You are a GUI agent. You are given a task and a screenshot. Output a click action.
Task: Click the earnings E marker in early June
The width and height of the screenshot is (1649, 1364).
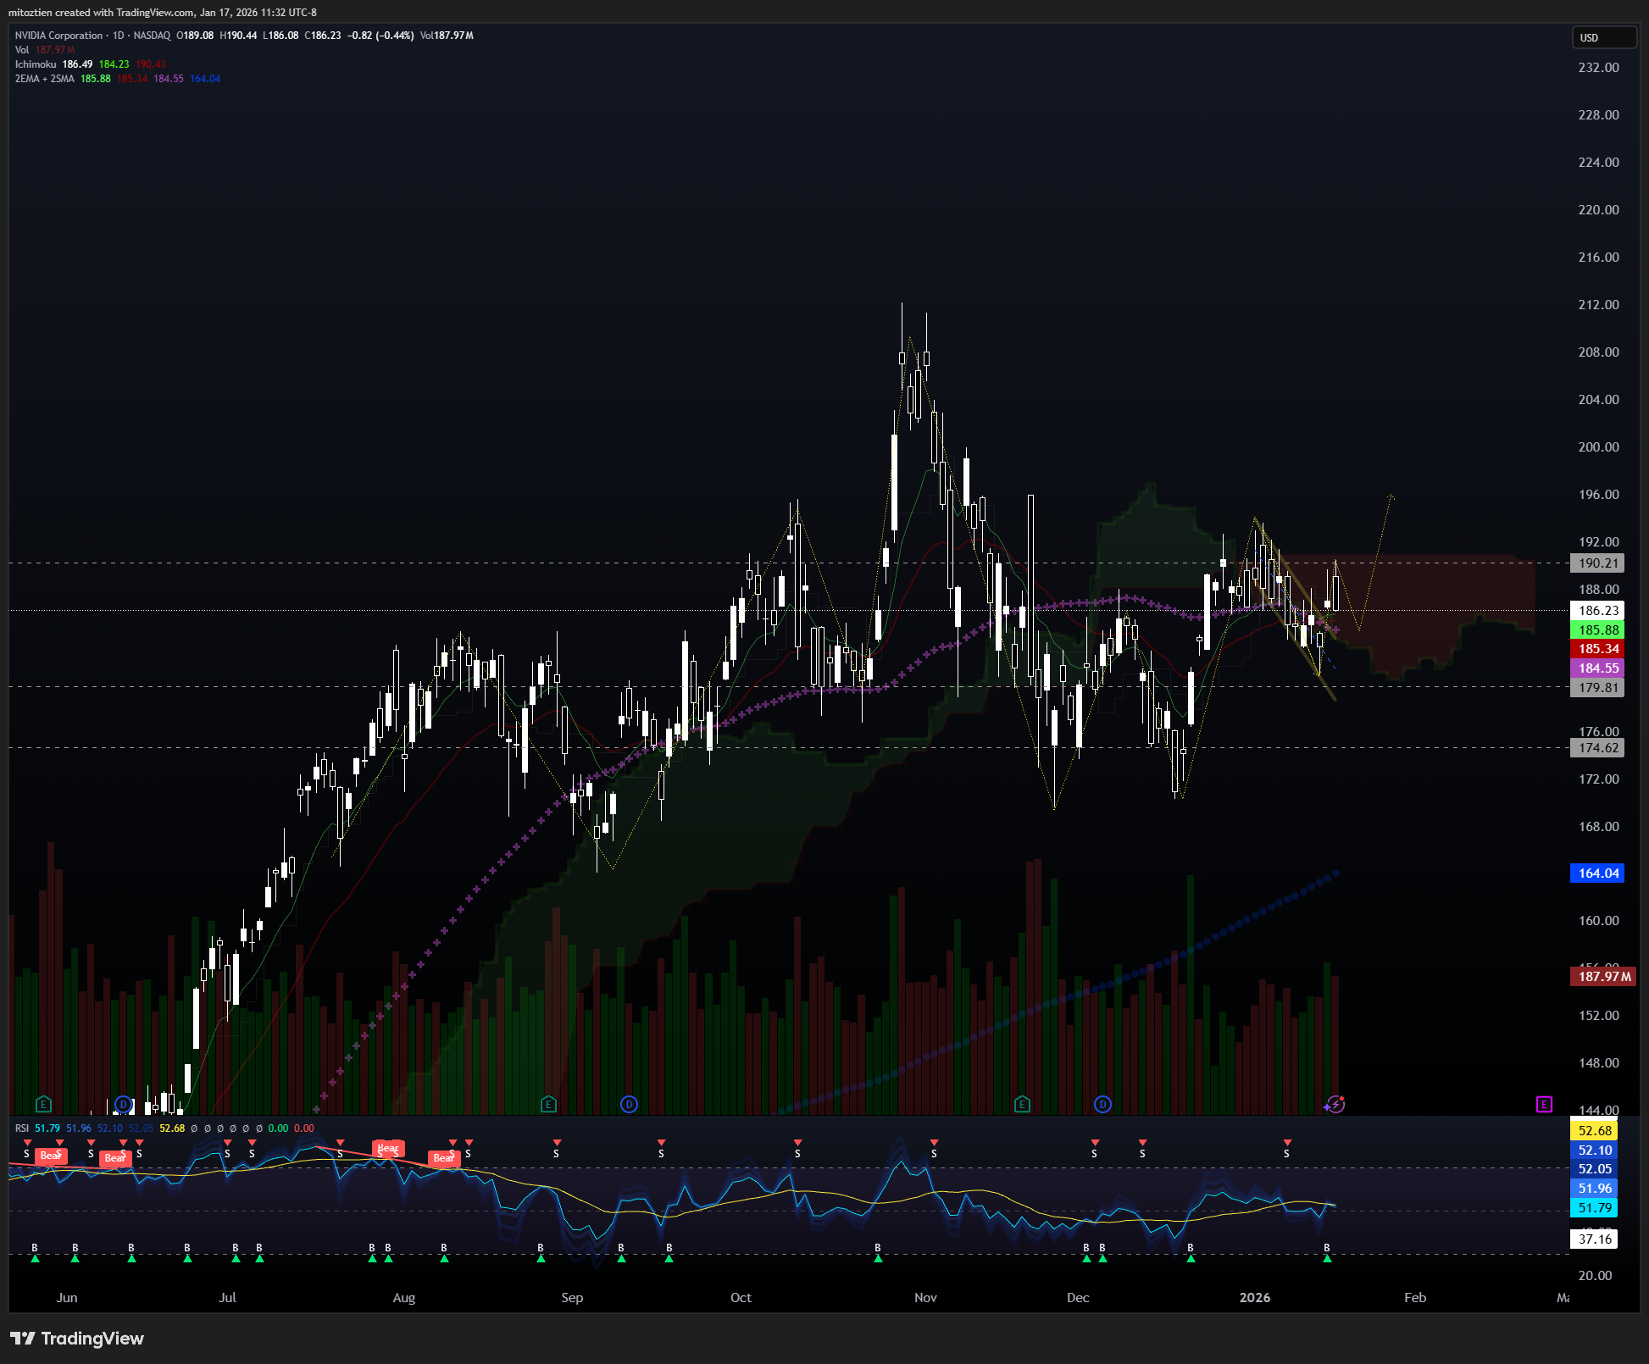click(x=44, y=1104)
